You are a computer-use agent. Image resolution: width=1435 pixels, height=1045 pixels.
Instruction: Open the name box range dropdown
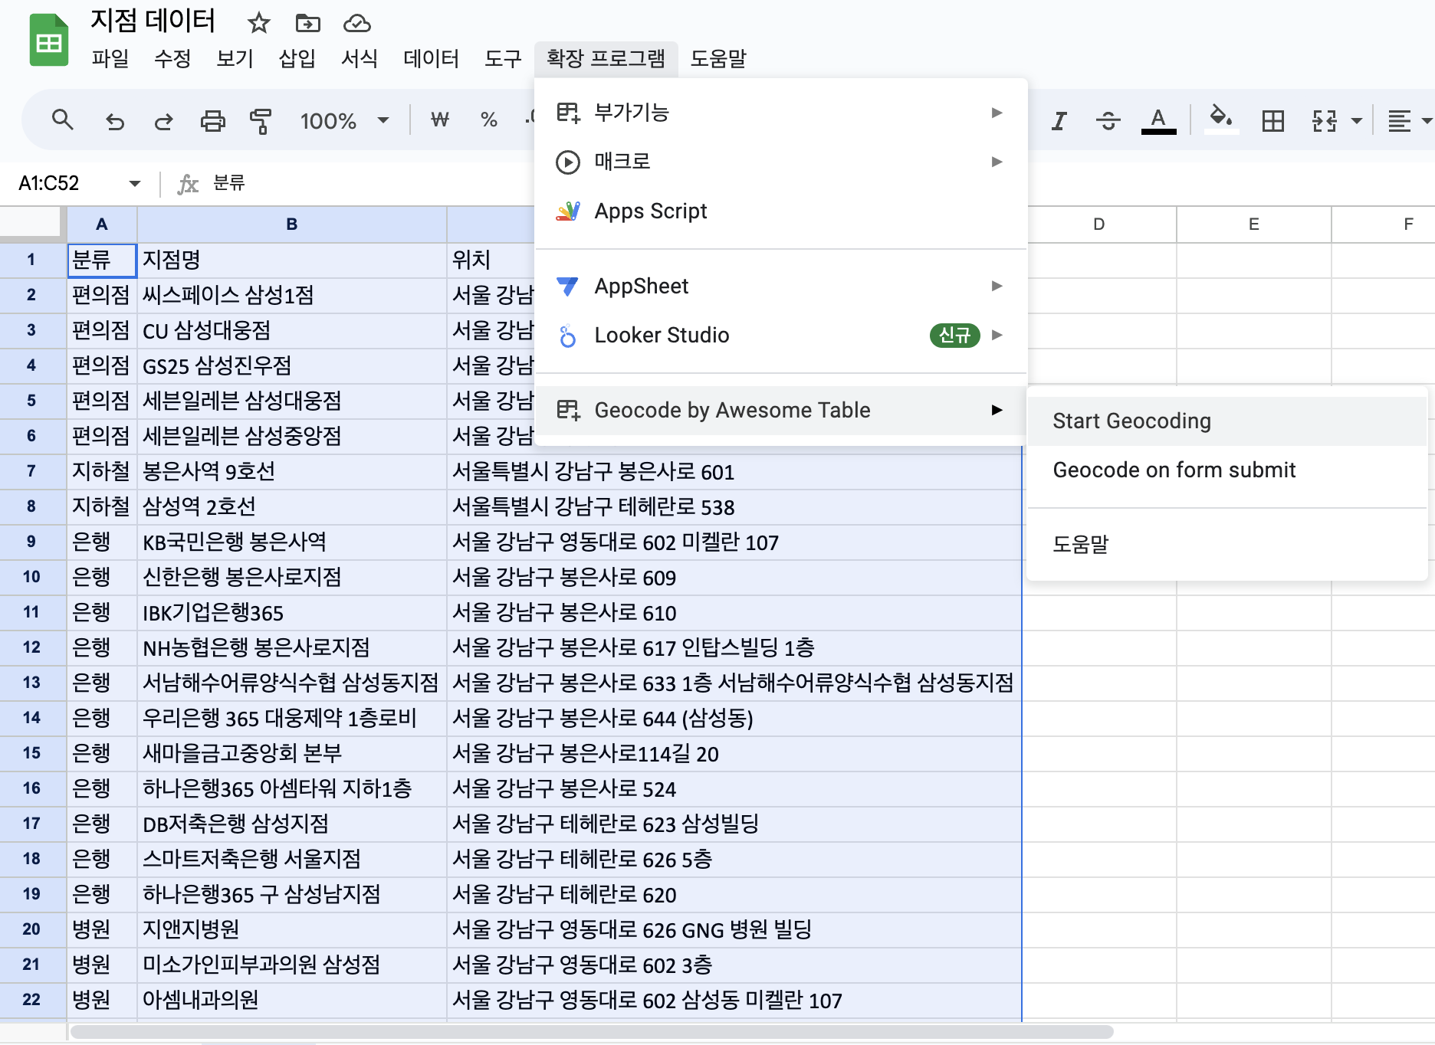(x=135, y=183)
